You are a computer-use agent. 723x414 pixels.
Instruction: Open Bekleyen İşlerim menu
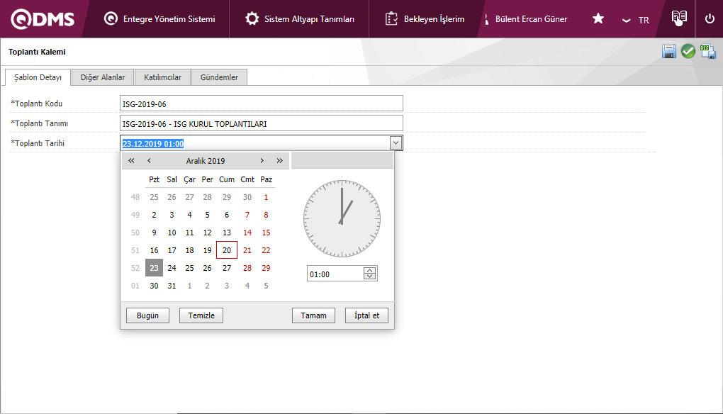(425, 19)
